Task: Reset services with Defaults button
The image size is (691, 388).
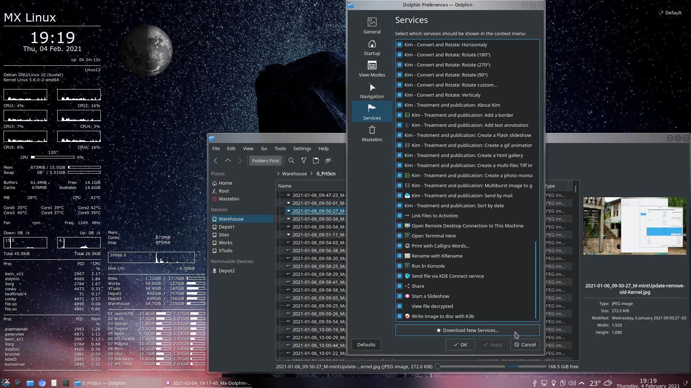Action: tap(366, 345)
